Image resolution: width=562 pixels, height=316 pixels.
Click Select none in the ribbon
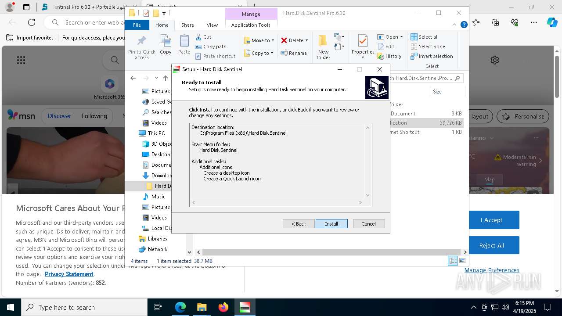click(428, 47)
